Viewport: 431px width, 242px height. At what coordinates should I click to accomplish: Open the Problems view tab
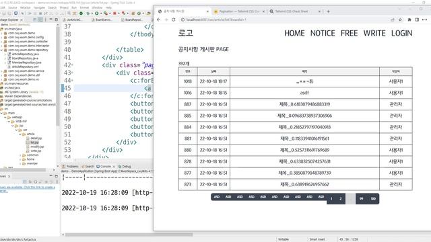71,167
